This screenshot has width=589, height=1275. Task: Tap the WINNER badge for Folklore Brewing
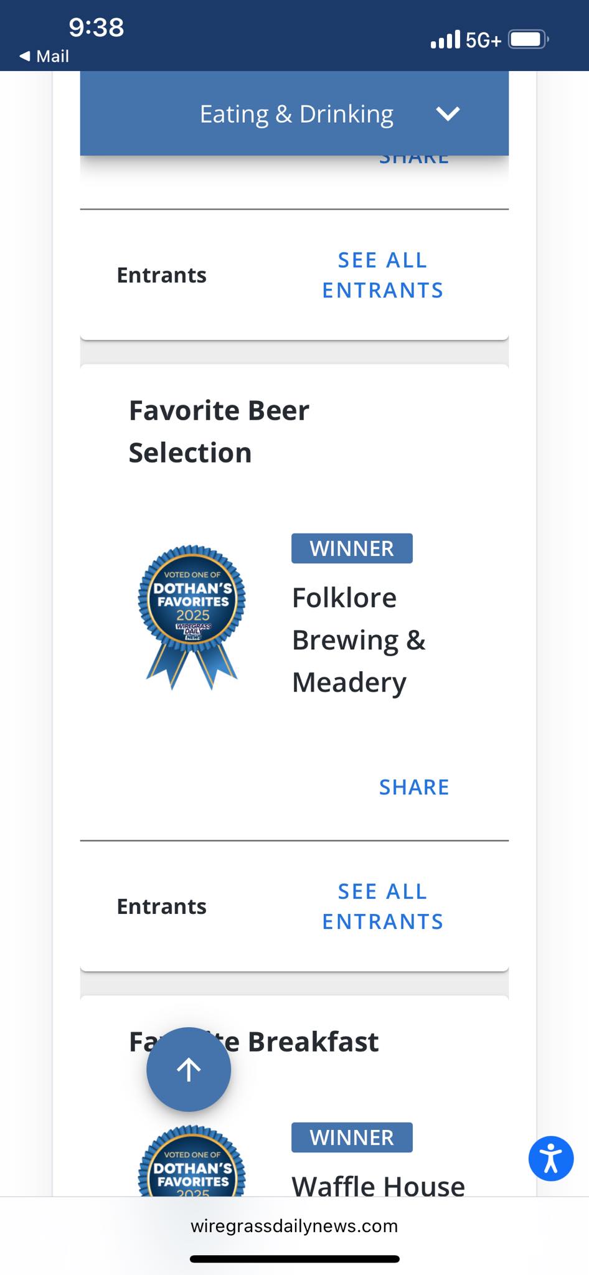pos(352,548)
